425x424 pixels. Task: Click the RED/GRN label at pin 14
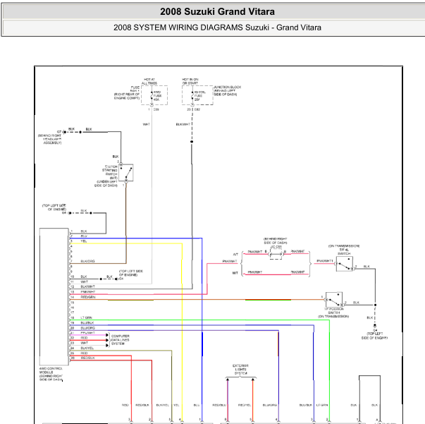[88, 297]
